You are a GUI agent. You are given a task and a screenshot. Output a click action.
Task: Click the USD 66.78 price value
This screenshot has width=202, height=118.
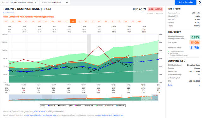140,9
